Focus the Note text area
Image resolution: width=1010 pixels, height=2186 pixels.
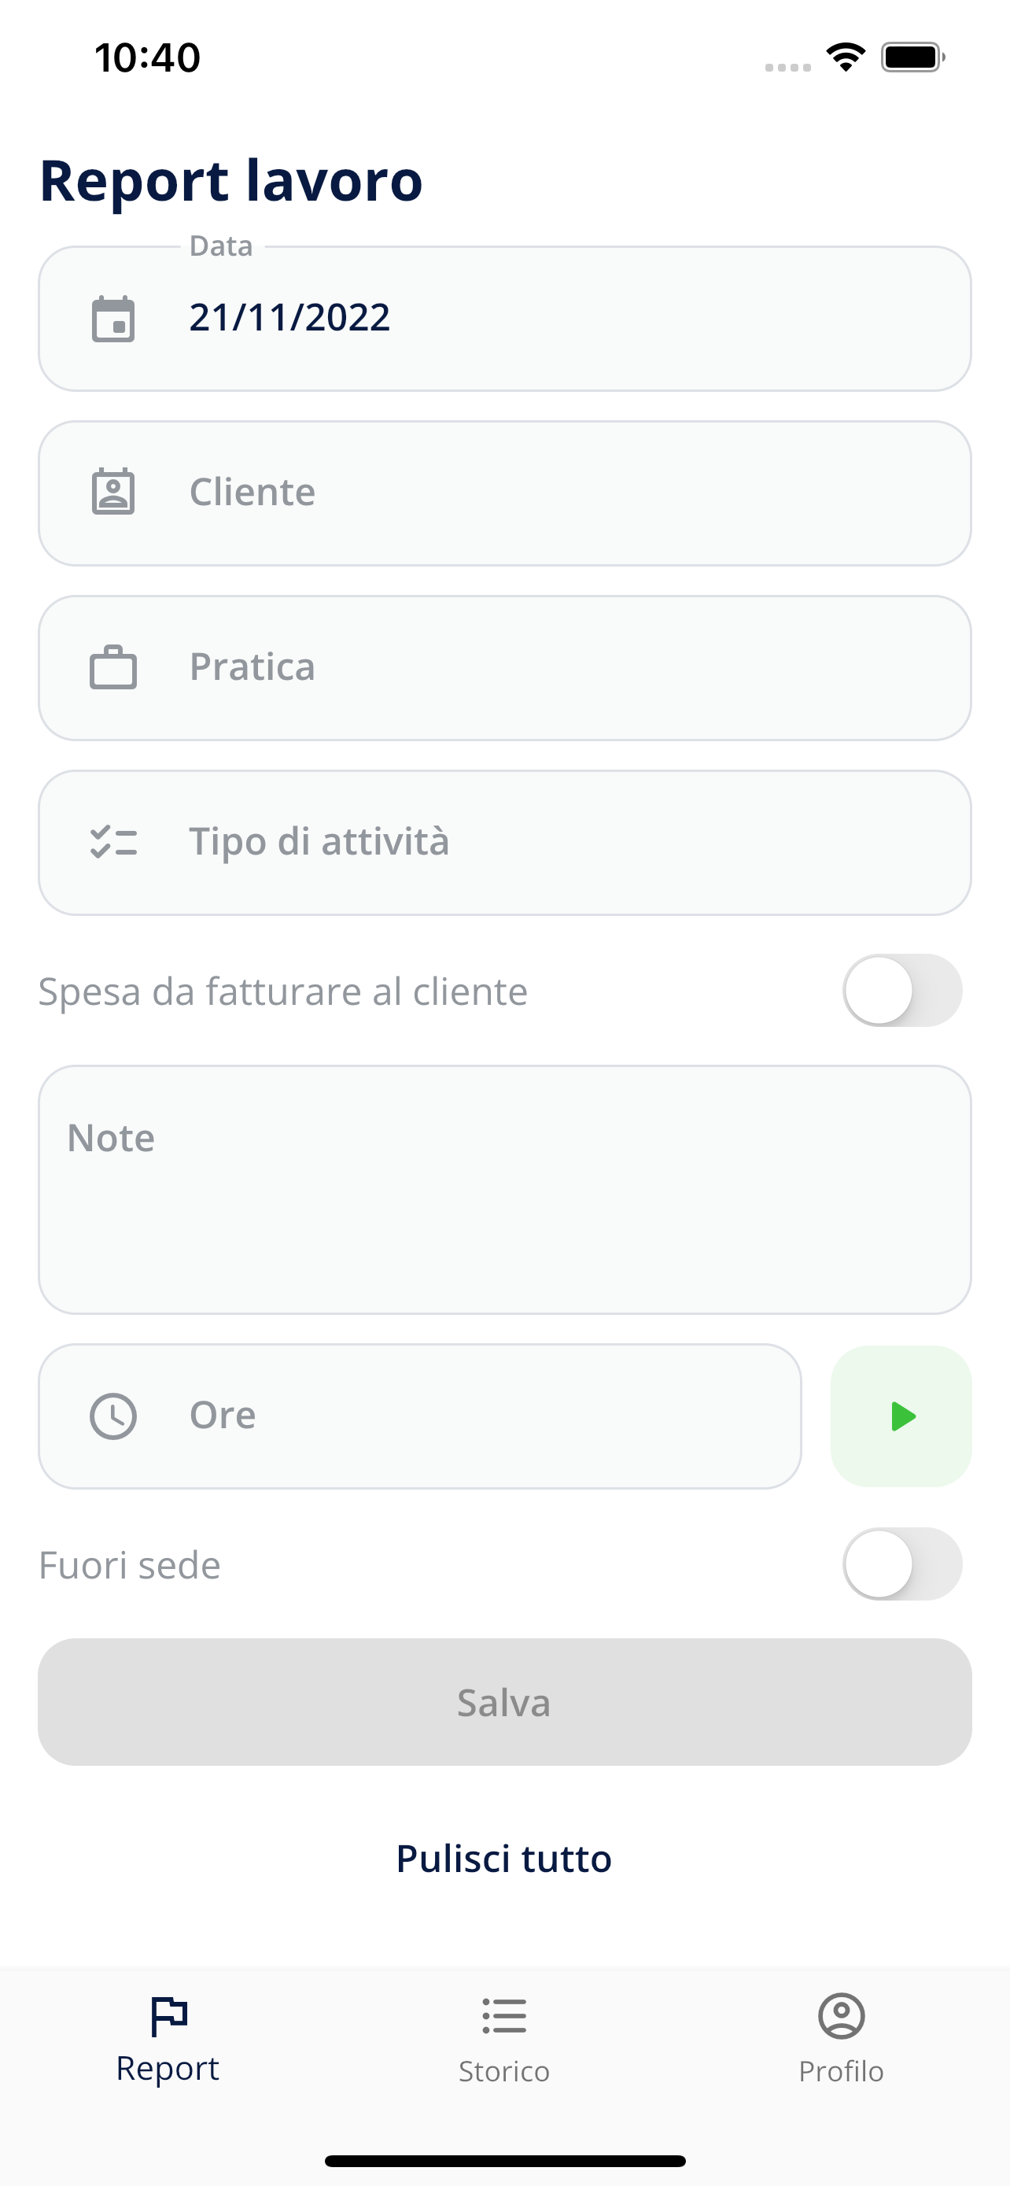504,1190
